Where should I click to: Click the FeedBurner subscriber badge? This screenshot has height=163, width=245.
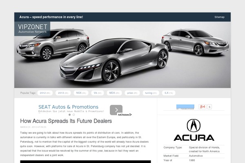pyautogui.click(x=185, y=107)
